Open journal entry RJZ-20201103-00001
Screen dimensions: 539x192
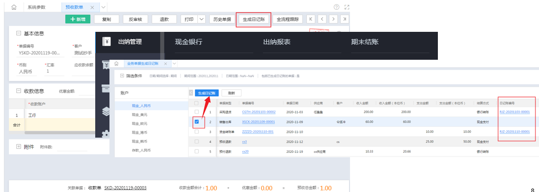(x=514, y=112)
